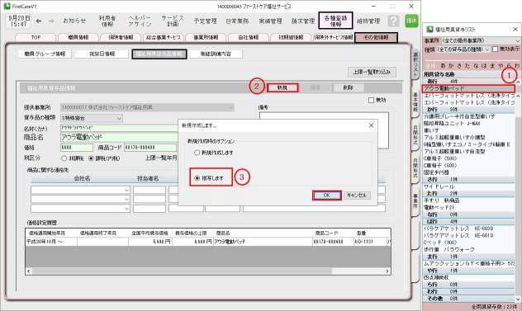Open the 日常業務 menu
Screen dimensions: 522x311
(x=237, y=21)
